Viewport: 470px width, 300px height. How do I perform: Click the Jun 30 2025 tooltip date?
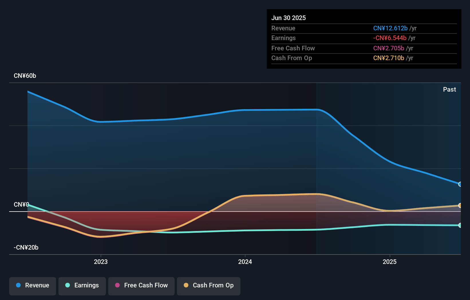pos(289,18)
